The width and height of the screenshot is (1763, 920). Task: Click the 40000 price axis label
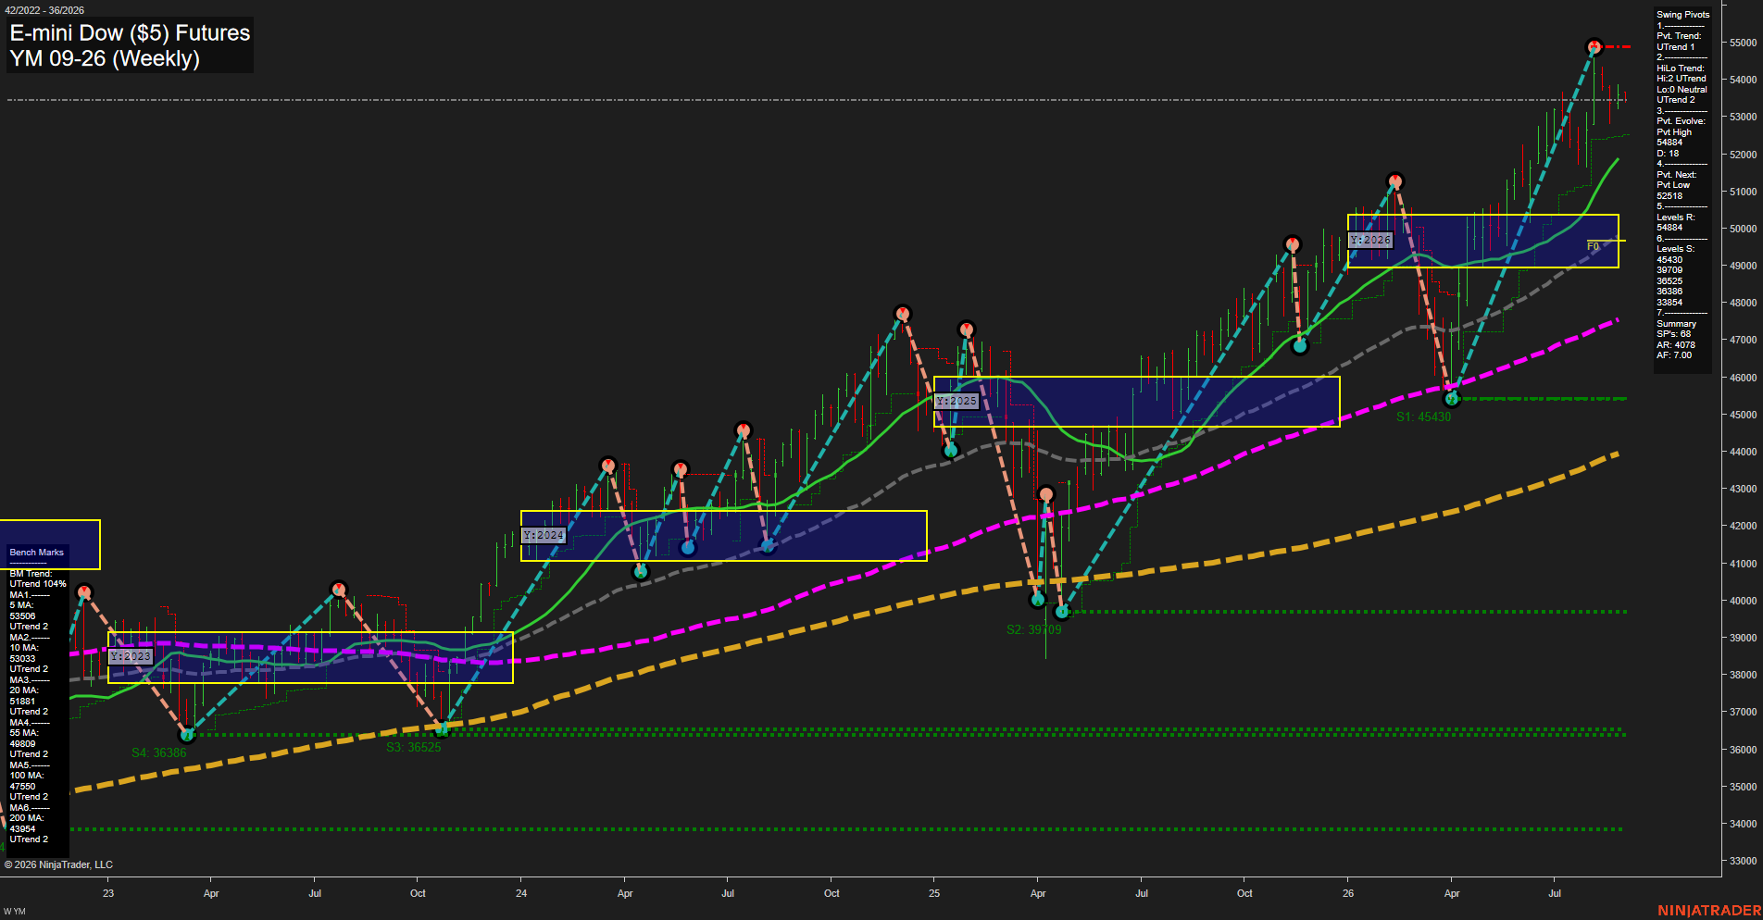point(1744,601)
